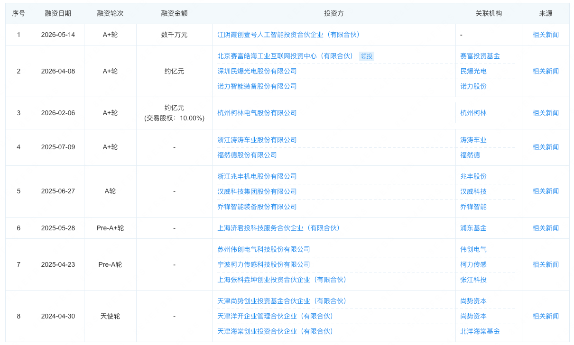574x345 pixels.
Task: Open 相关新闻 link for 2026-02-06 round
Action: tap(546, 113)
